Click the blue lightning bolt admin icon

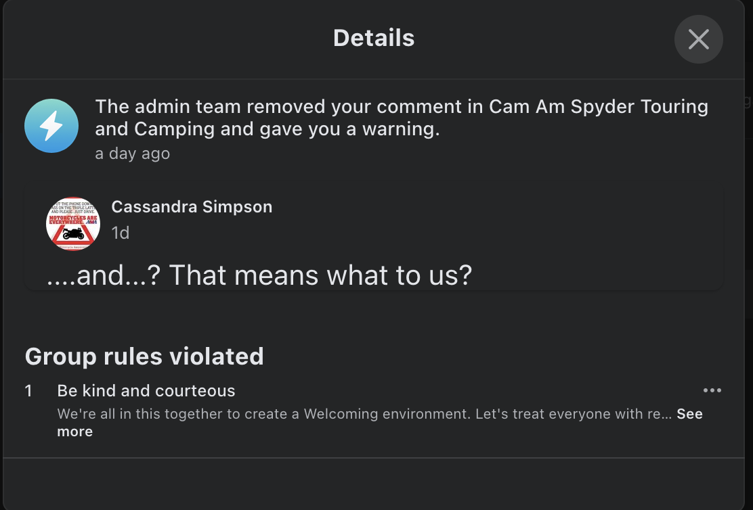(51, 126)
